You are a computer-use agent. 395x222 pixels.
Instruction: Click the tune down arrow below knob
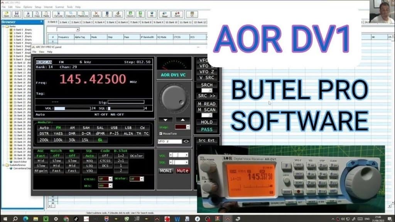click(x=165, y=120)
